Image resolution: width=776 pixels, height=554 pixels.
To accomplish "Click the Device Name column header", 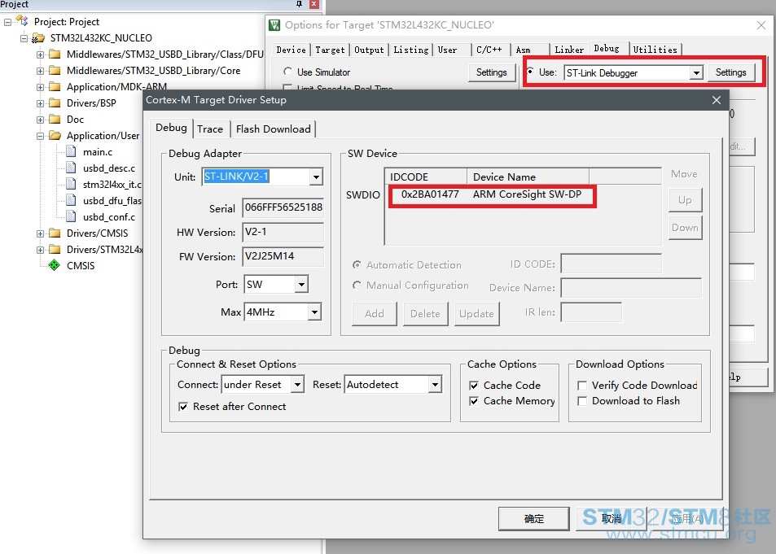I will coord(528,177).
